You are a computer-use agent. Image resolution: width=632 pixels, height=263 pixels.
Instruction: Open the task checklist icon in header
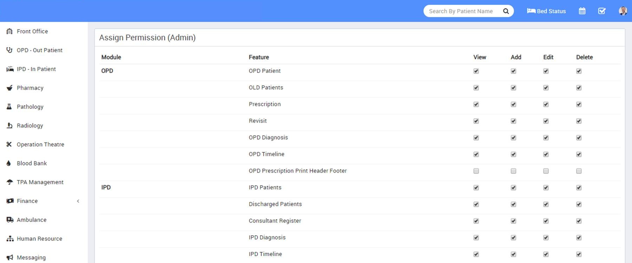coord(602,11)
